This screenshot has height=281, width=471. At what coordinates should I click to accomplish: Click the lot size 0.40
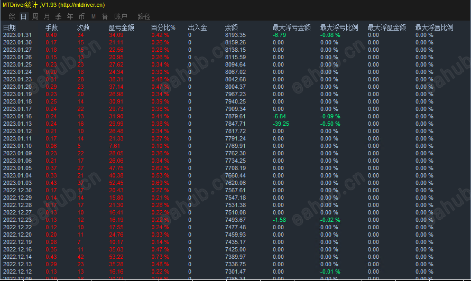pos(51,35)
